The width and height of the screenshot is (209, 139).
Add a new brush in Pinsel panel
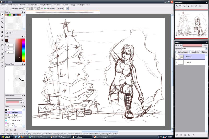(x=7, y=130)
